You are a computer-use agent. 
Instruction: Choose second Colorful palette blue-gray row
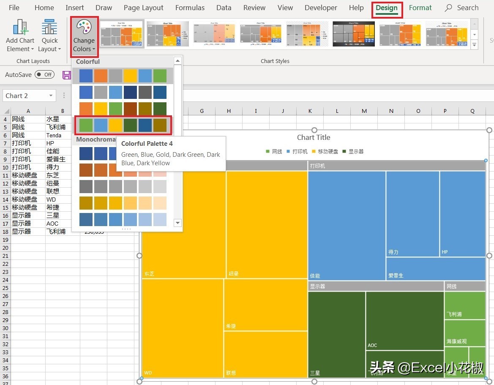pyautogui.click(x=123, y=92)
